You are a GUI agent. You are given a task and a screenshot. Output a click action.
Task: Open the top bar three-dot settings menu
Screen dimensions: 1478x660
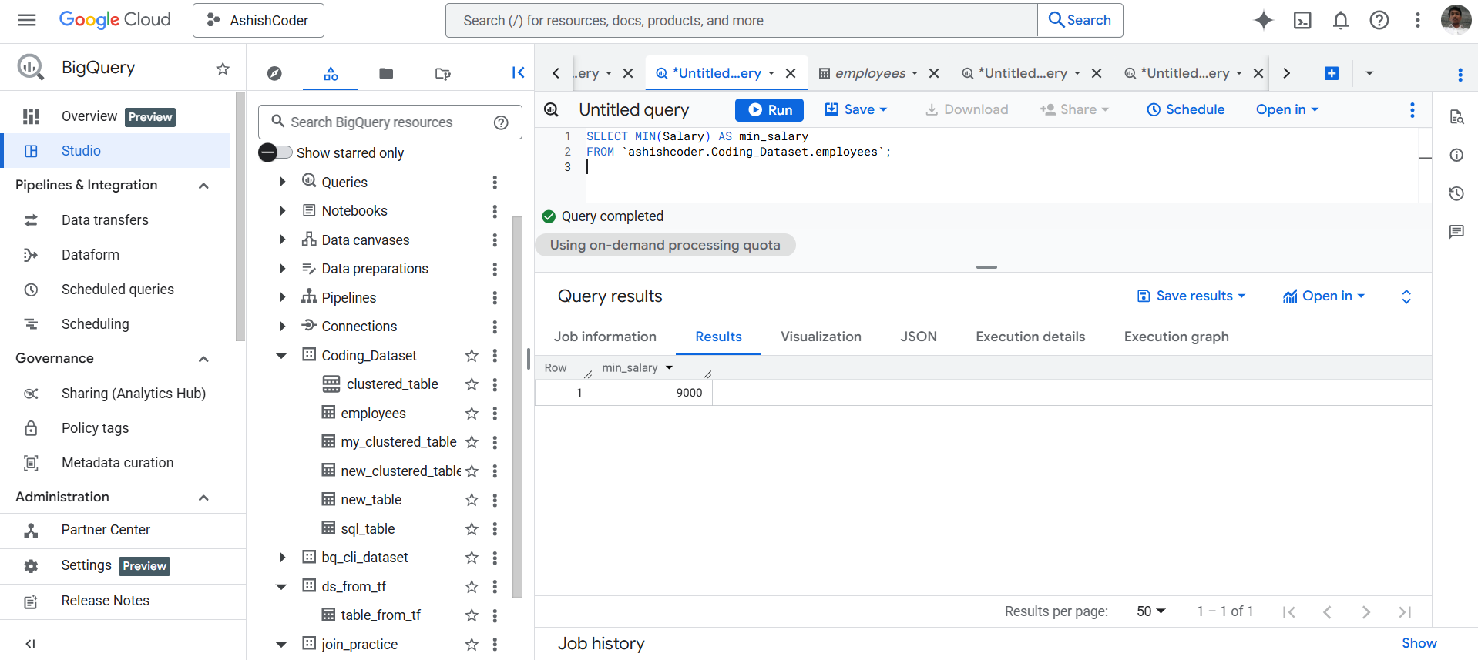pyautogui.click(x=1418, y=20)
